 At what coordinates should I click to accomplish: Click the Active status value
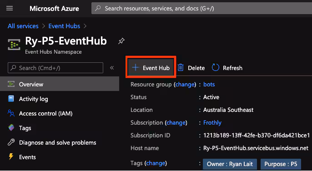pyautogui.click(x=211, y=97)
